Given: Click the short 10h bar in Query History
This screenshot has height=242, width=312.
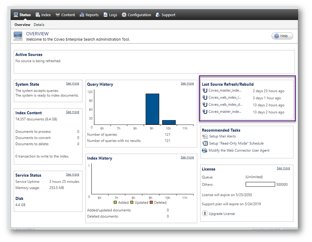Looking at the screenshot, I should pyautogui.click(x=169, y=122).
